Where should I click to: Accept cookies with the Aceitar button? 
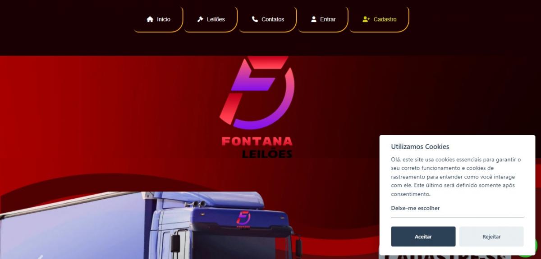[423, 237]
